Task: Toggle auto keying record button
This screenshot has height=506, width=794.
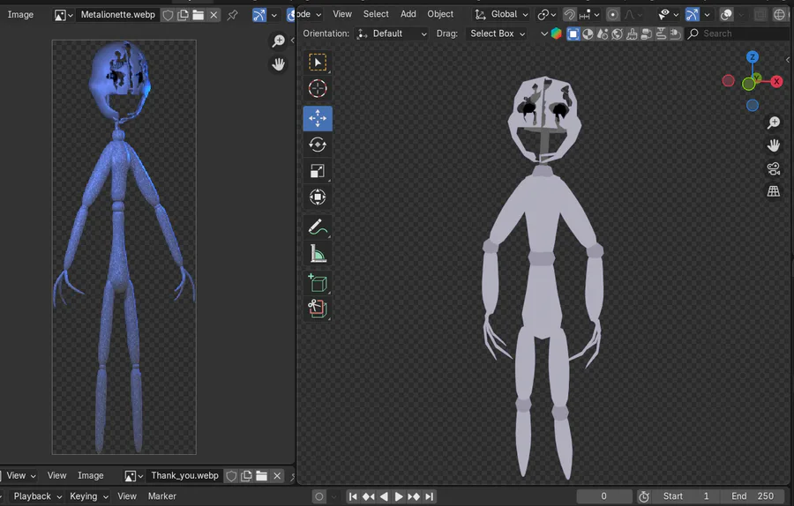Action: tap(319, 496)
